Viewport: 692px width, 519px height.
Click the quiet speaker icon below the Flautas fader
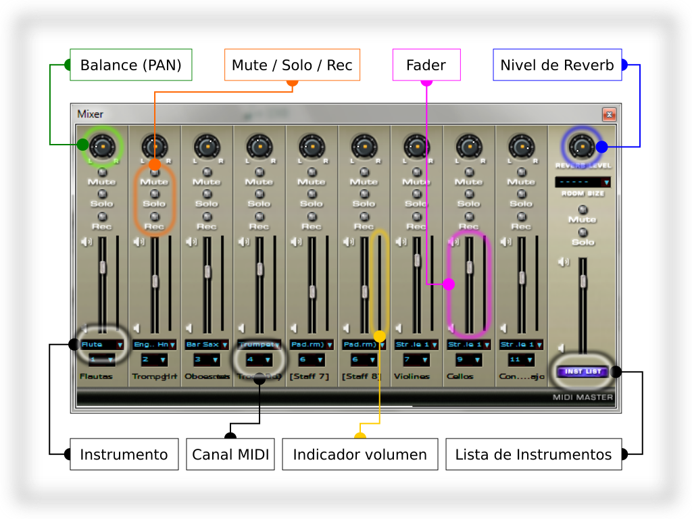(x=84, y=328)
